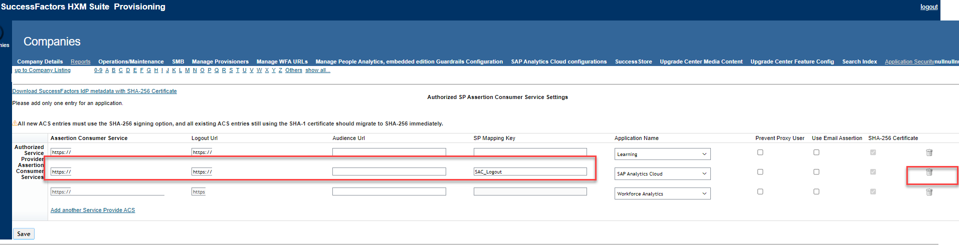The width and height of the screenshot is (959, 245).
Task: Open the Operations/Maintenance menu
Action: click(131, 61)
